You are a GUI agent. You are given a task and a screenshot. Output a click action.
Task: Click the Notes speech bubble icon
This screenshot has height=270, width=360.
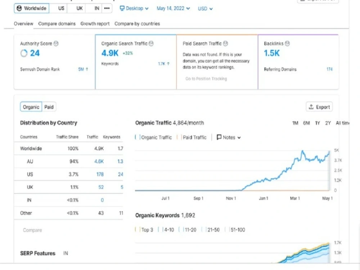coord(219,137)
